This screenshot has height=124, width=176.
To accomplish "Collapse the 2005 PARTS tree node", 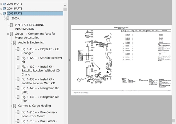I will tap(1, 14).
